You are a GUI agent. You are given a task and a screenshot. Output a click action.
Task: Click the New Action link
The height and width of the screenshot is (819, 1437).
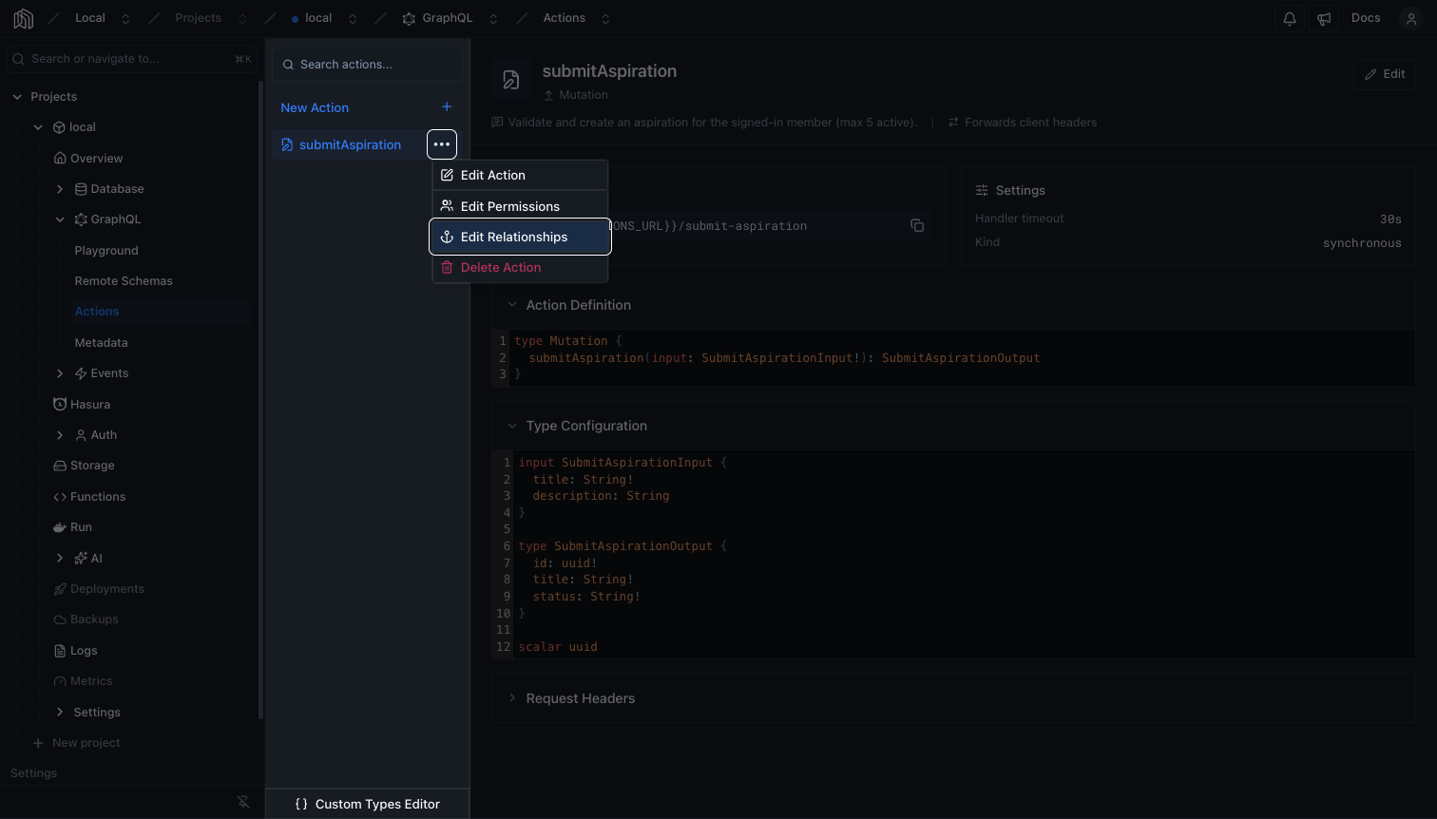point(315,107)
